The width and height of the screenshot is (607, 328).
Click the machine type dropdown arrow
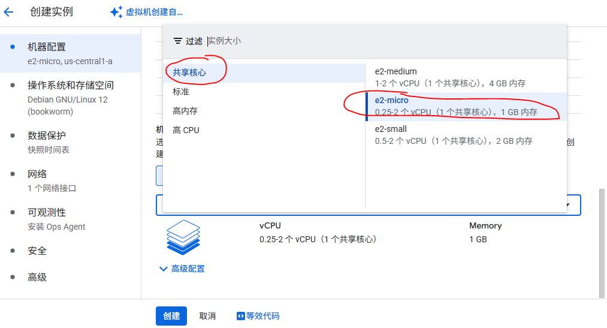coord(568,205)
